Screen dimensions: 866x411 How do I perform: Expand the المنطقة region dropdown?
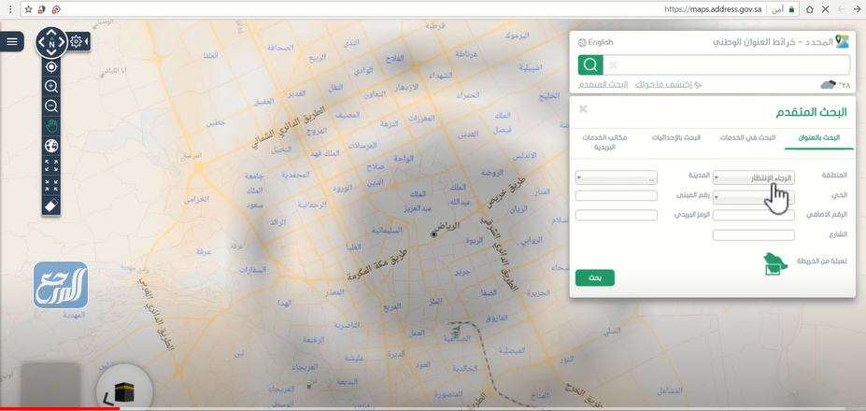pyautogui.click(x=753, y=177)
